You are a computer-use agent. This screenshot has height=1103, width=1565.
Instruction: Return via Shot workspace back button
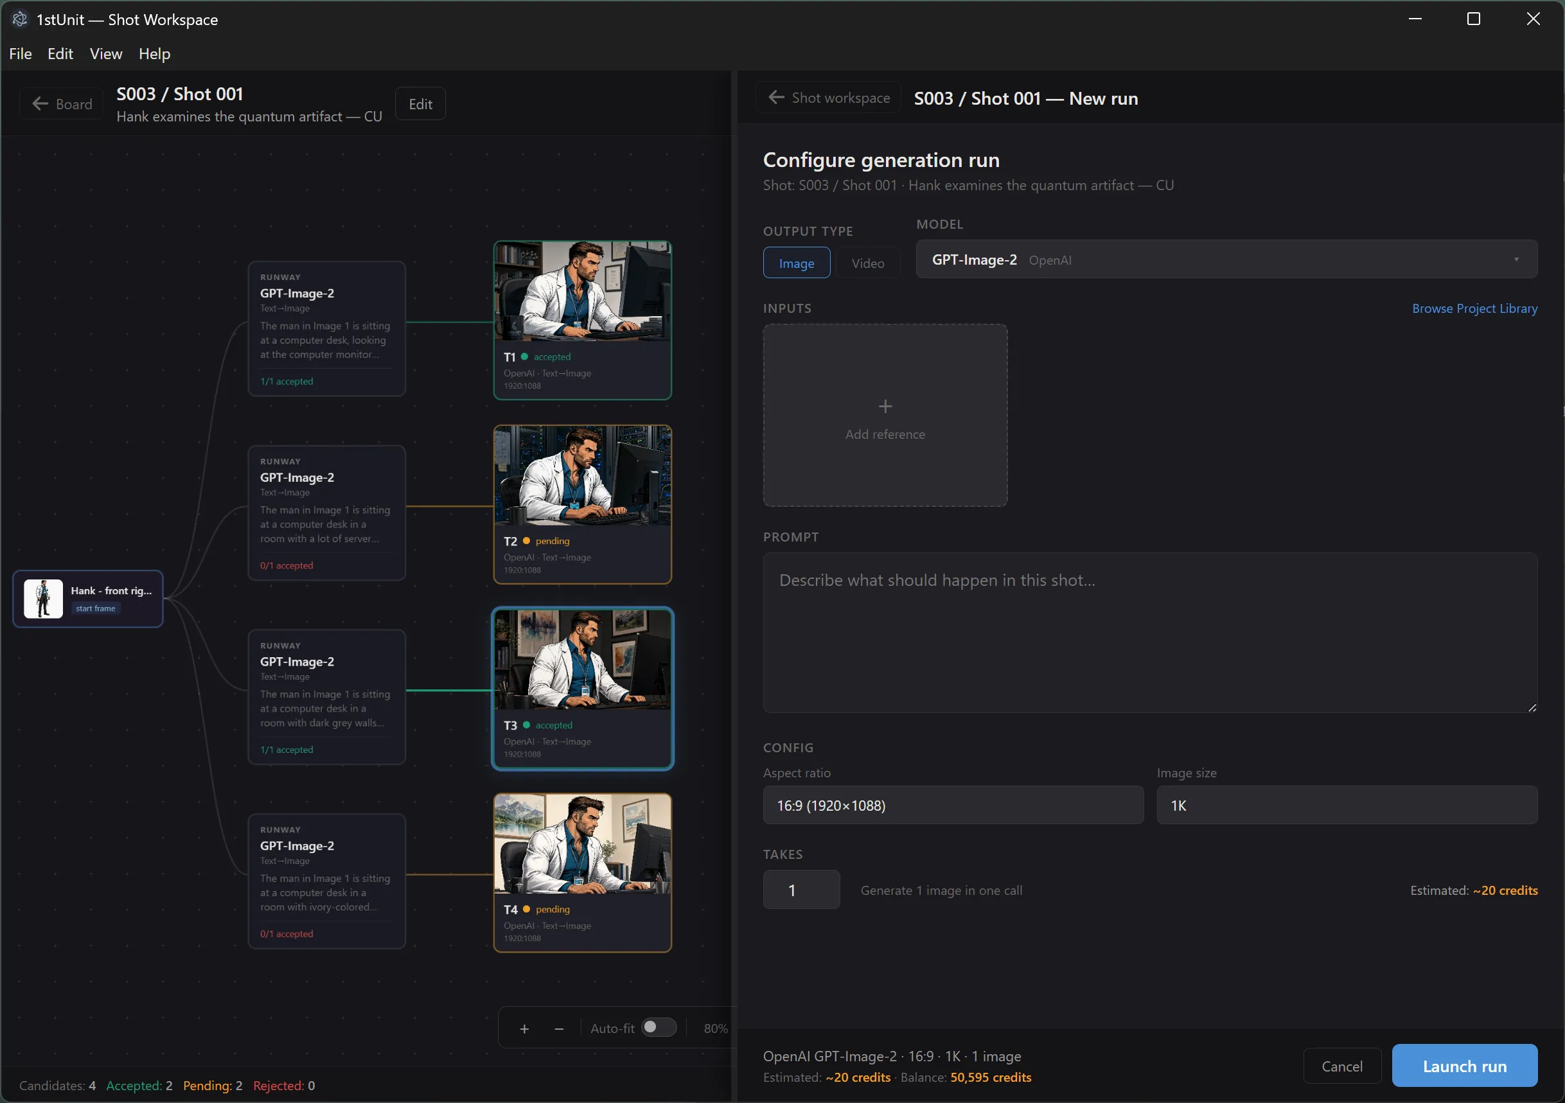[829, 98]
